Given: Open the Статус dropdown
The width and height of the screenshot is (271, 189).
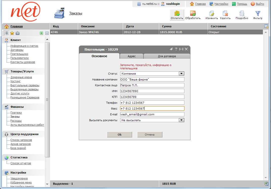Looking at the screenshot, I should pos(181,74).
